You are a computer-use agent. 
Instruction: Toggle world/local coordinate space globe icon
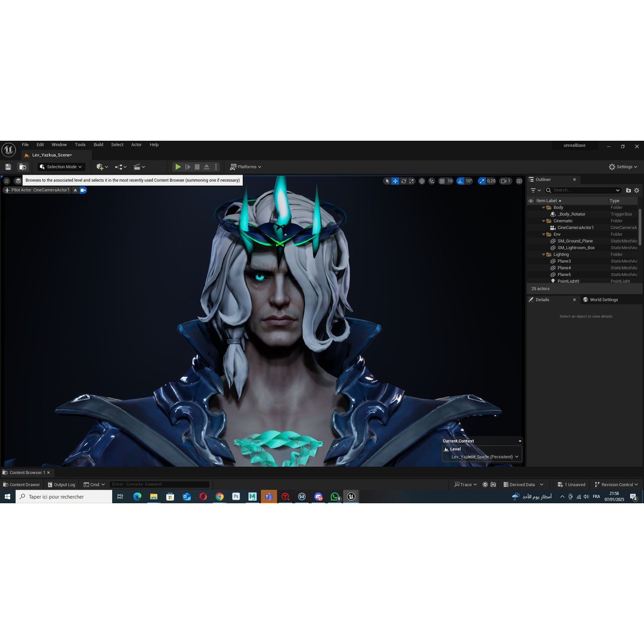click(422, 181)
